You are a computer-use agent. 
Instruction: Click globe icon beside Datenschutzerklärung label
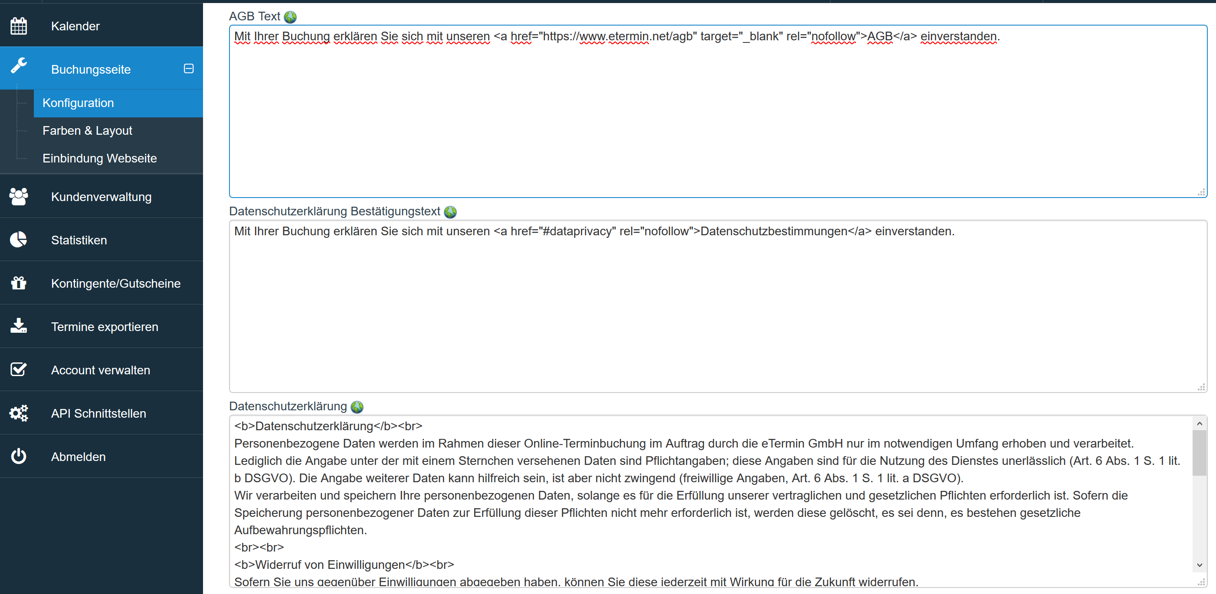point(357,407)
